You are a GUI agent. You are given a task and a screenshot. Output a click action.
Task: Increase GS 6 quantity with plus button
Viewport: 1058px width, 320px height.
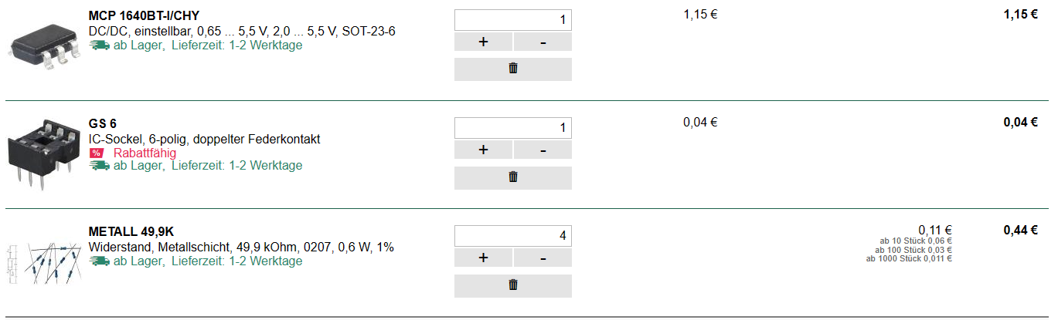[x=483, y=150]
